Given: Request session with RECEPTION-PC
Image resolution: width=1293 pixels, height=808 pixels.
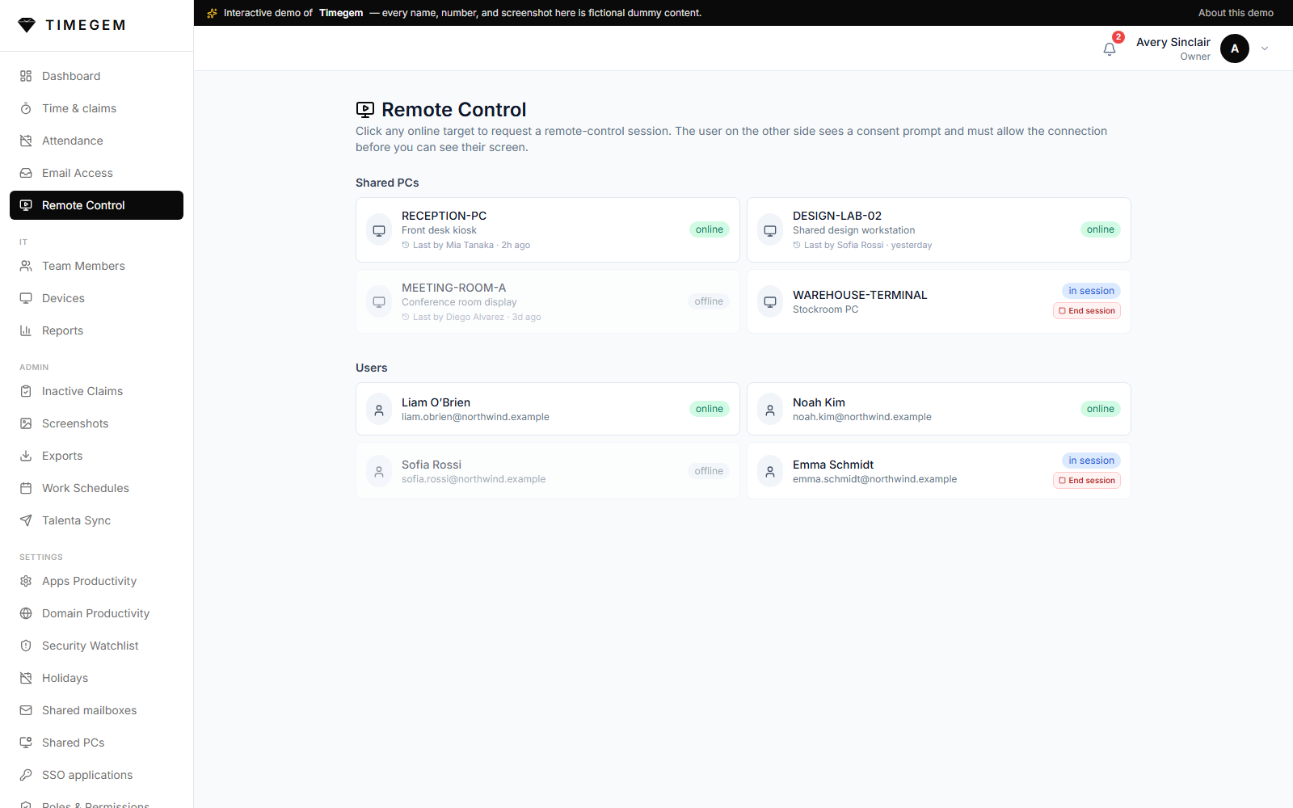Looking at the screenshot, I should point(548,230).
